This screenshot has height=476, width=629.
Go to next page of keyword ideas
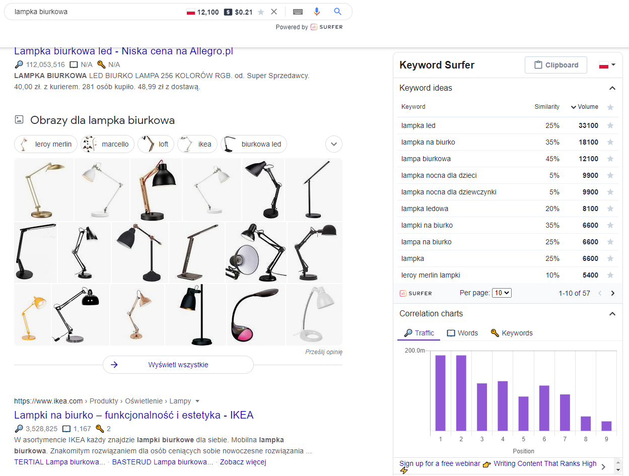(613, 293)
